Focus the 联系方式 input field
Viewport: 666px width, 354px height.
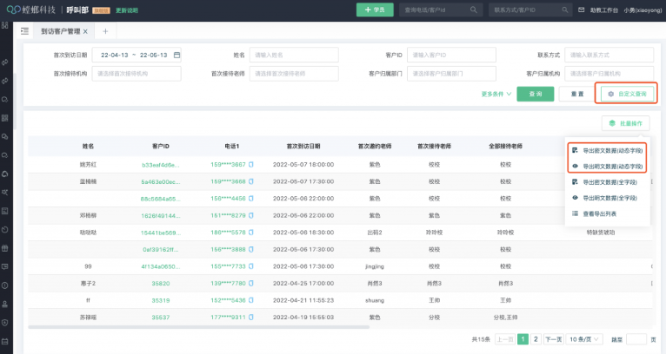(609, 56)
